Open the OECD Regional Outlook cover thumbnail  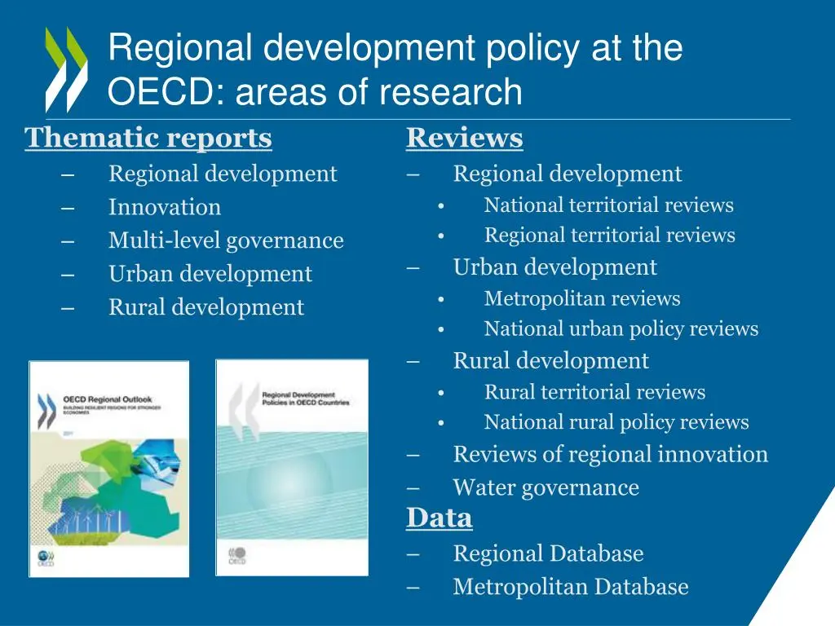[x=109, y=469]
